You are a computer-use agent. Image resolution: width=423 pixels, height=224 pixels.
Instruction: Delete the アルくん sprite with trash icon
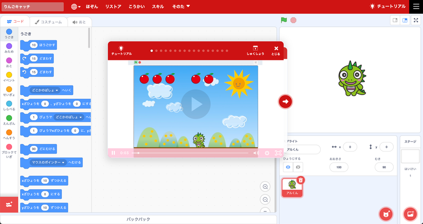[301, 180]
